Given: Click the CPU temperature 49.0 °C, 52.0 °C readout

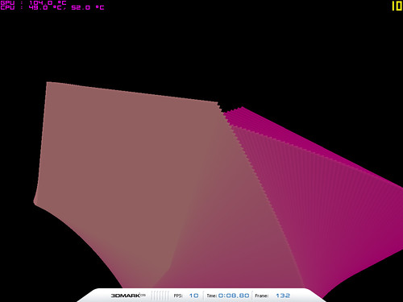Looking at the screenshot, I should [x=52, y=8].
